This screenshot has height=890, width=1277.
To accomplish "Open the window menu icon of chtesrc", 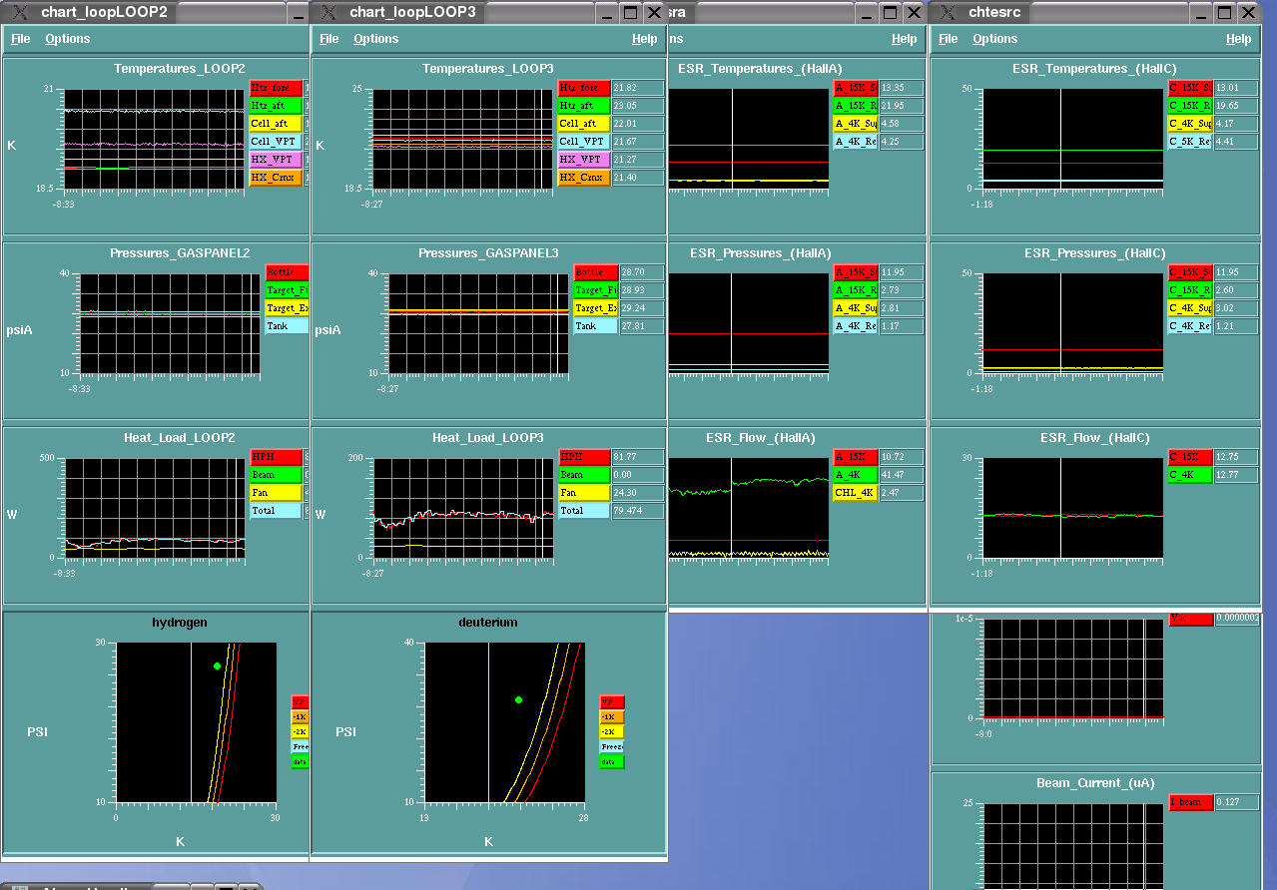I will 948,13.
